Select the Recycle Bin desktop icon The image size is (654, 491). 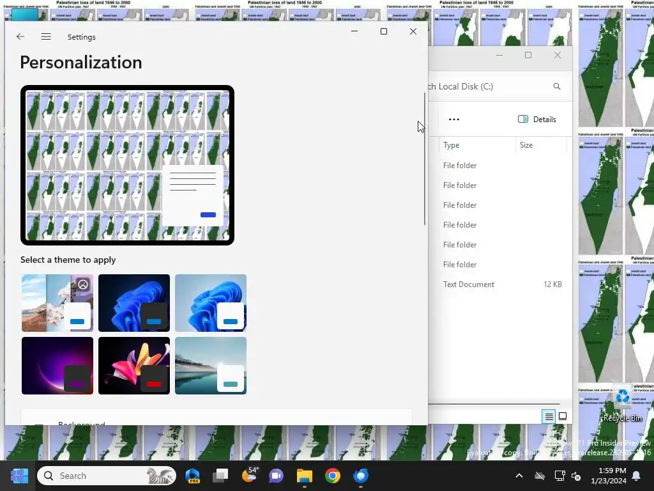pyautogui.click(x=623, y=404)
